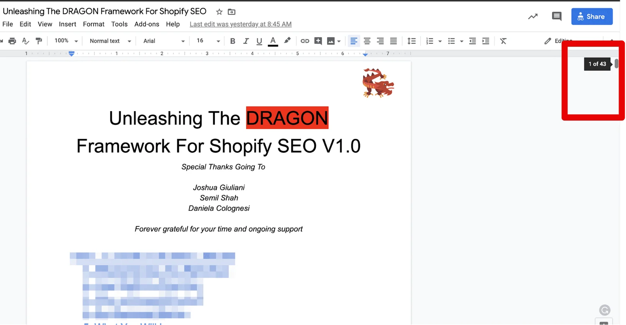Screen dimensions: 626x325
Task: Open the zoom 100% dropdown
Action: point(66,41)
